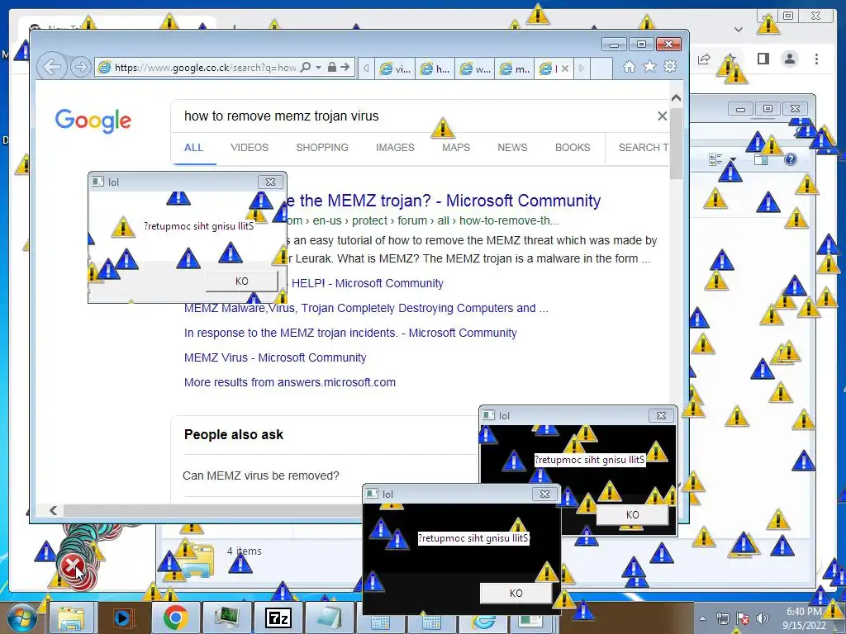Viewport: 846px width, 634px height.
Task: Open a new blank IE tab
Action: tap(601, 69)
